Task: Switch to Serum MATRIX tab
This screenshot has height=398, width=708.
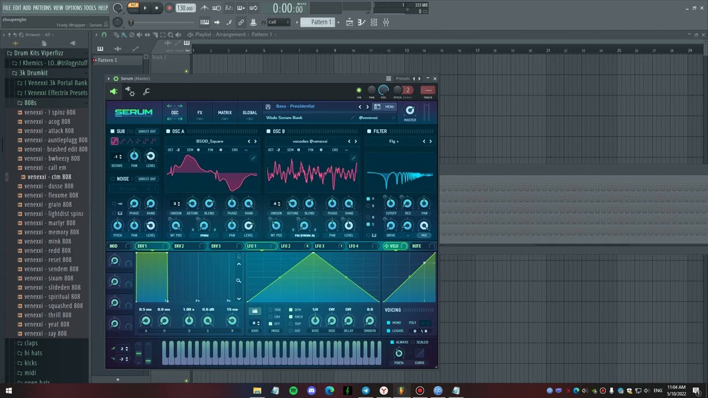Action: 225,113
